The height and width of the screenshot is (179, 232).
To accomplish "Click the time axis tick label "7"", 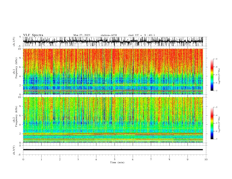I will [151, 159].
